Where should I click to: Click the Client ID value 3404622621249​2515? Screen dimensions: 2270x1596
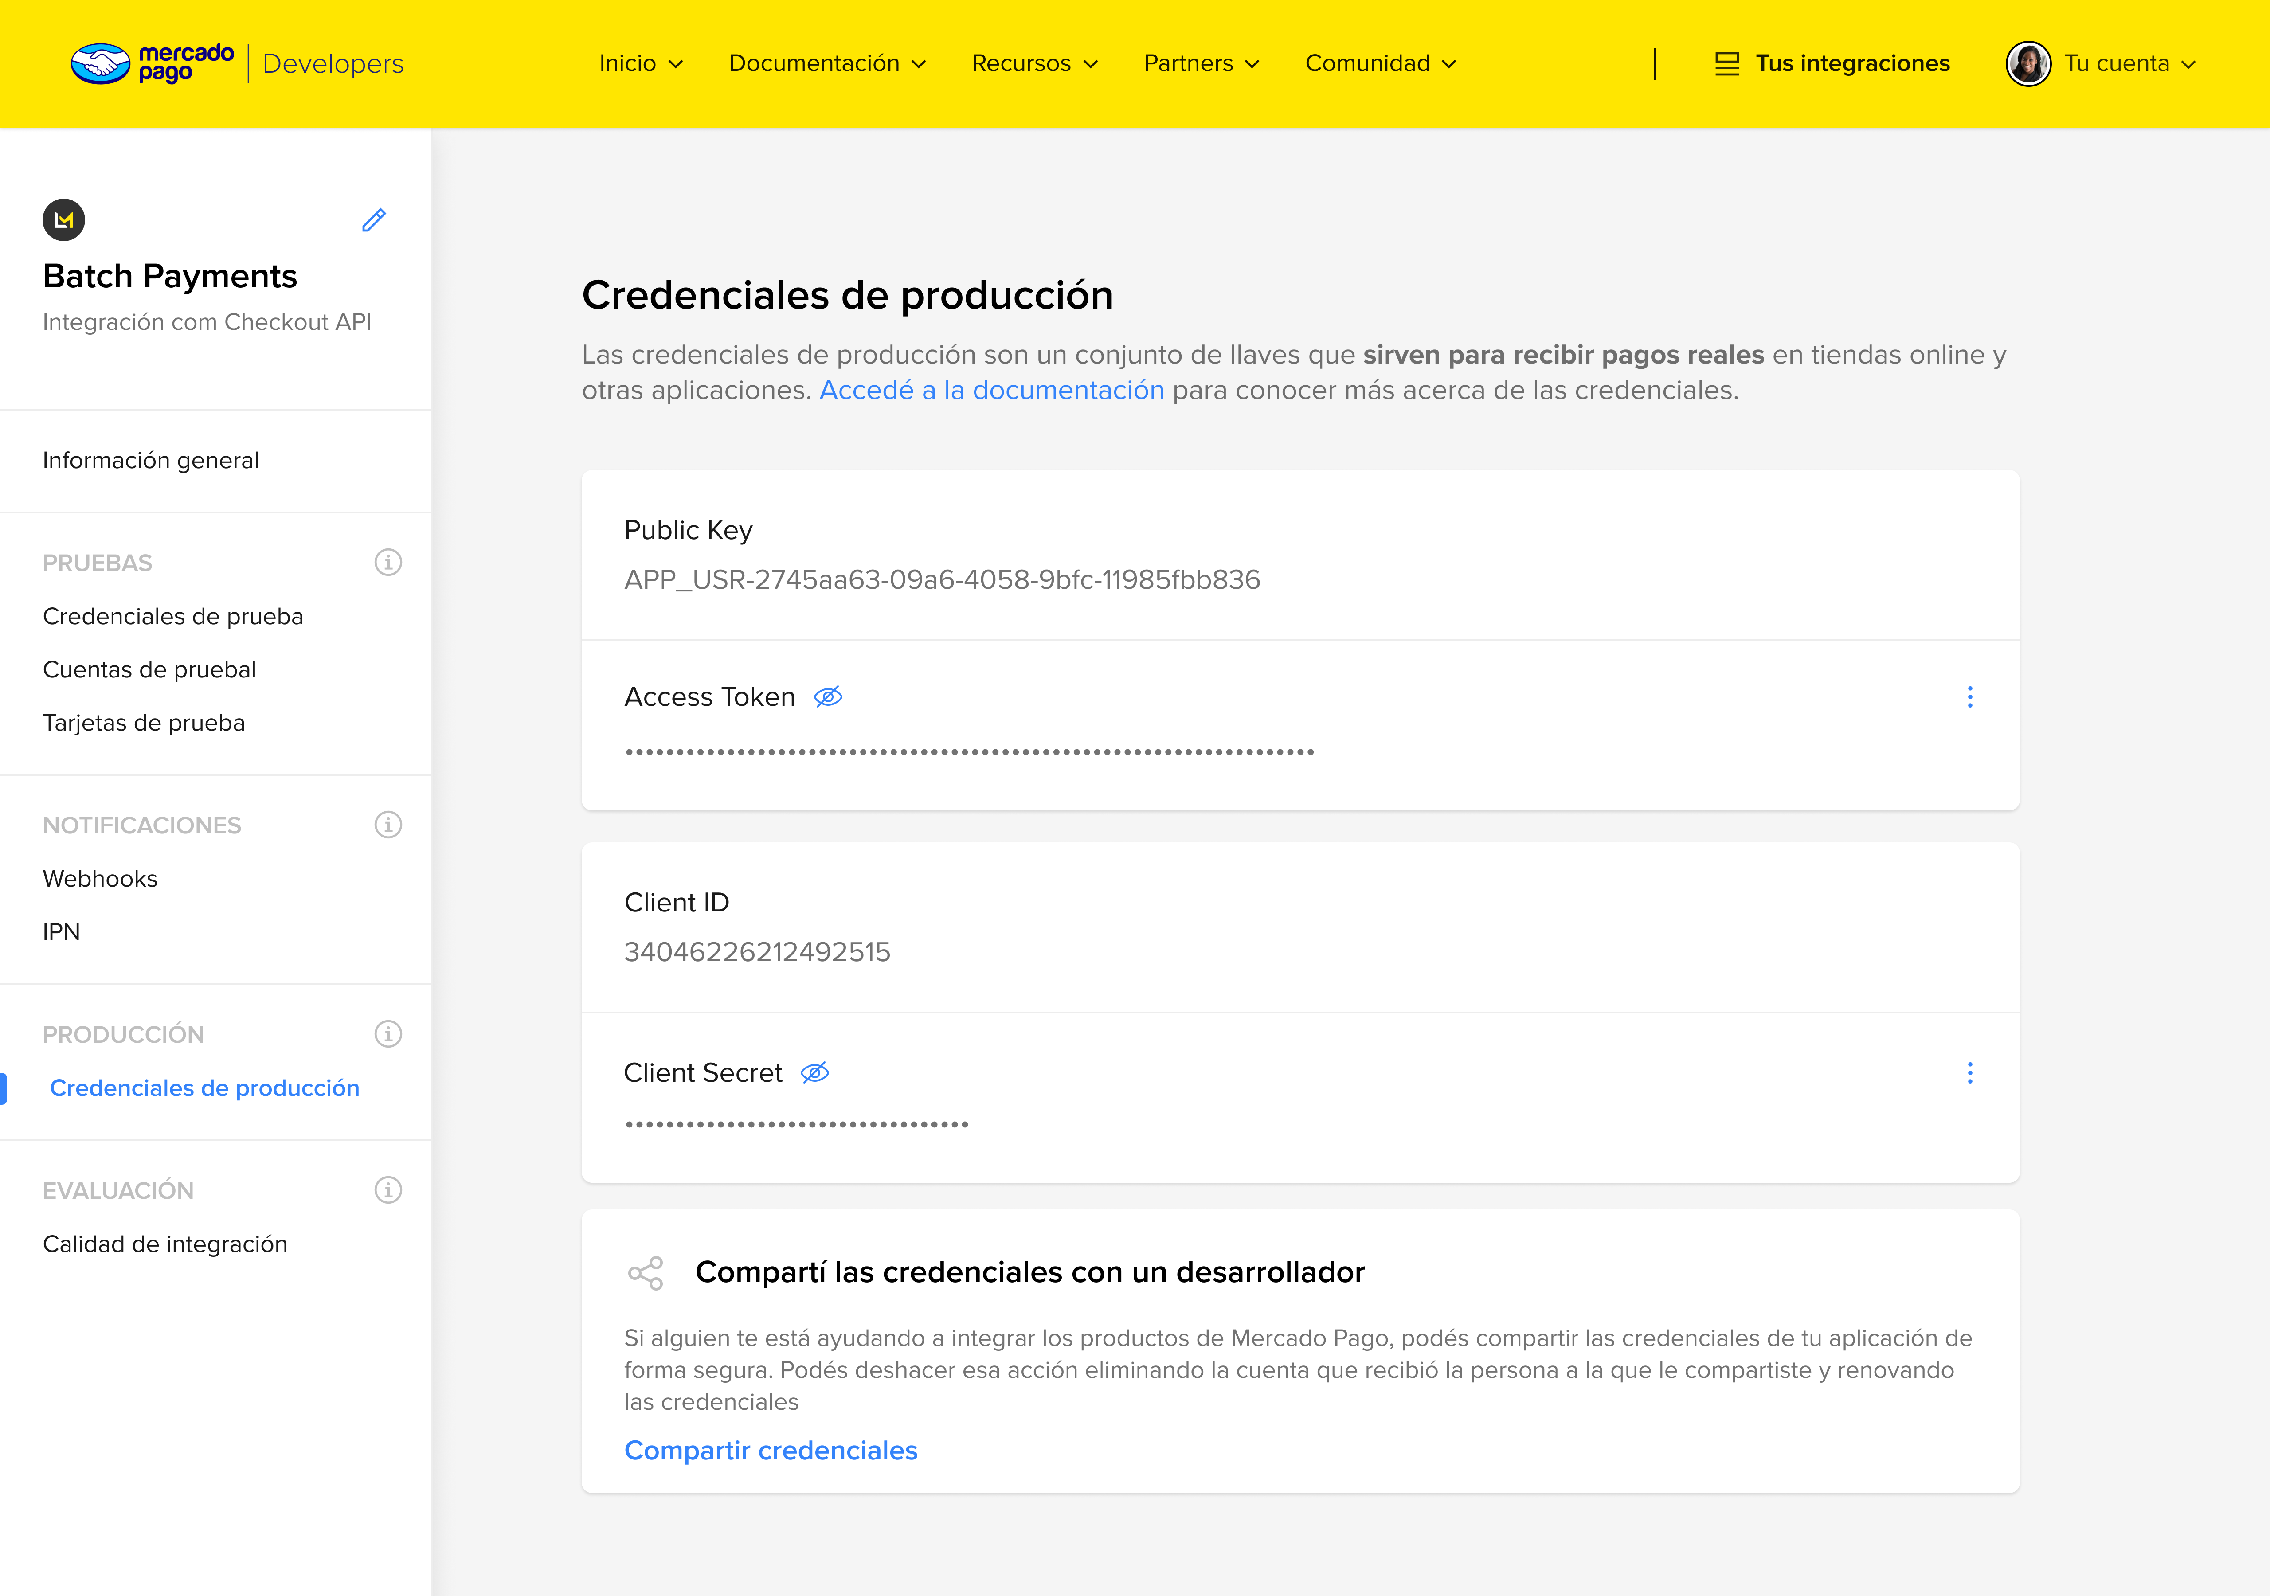point(757,952)
